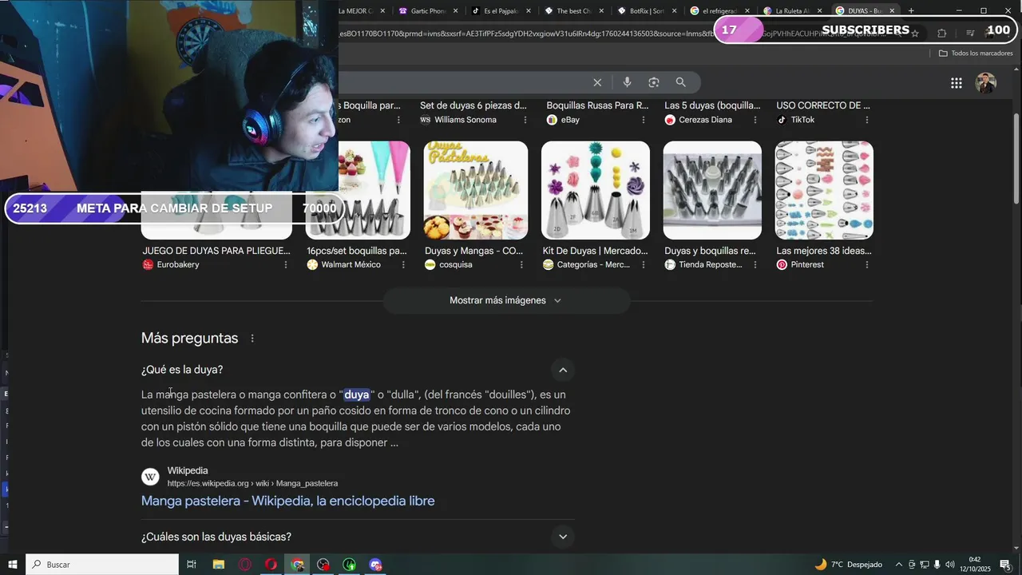Screen dimensions: 1022x575
Task: Open USO CORRECTO DE TikTok title
Action: click(823, 105)
